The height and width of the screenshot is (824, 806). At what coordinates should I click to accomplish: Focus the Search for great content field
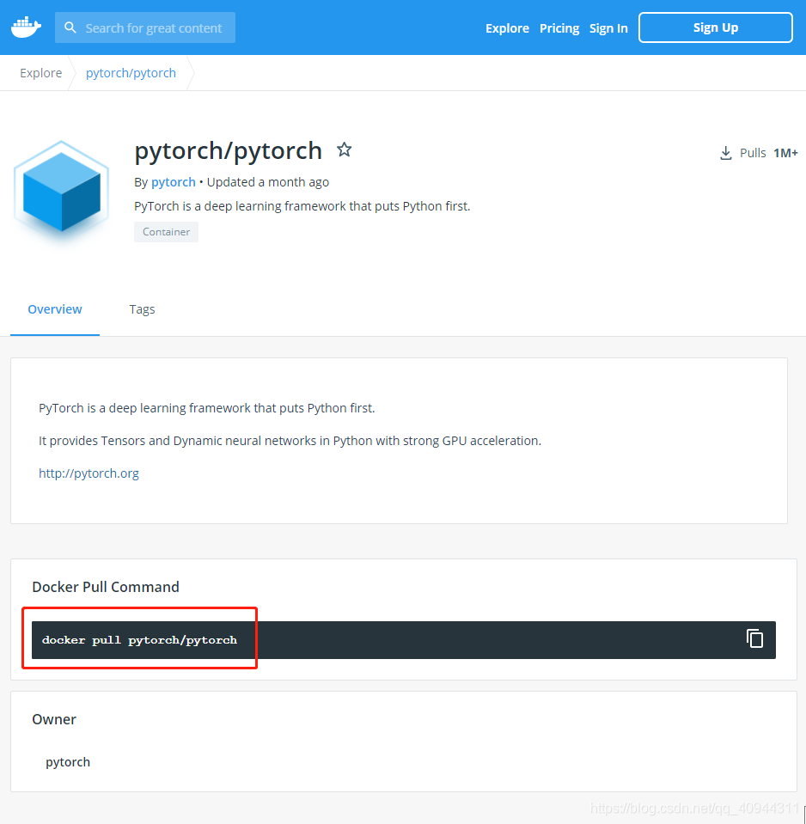pyautogui.click(x=145, y=27)
